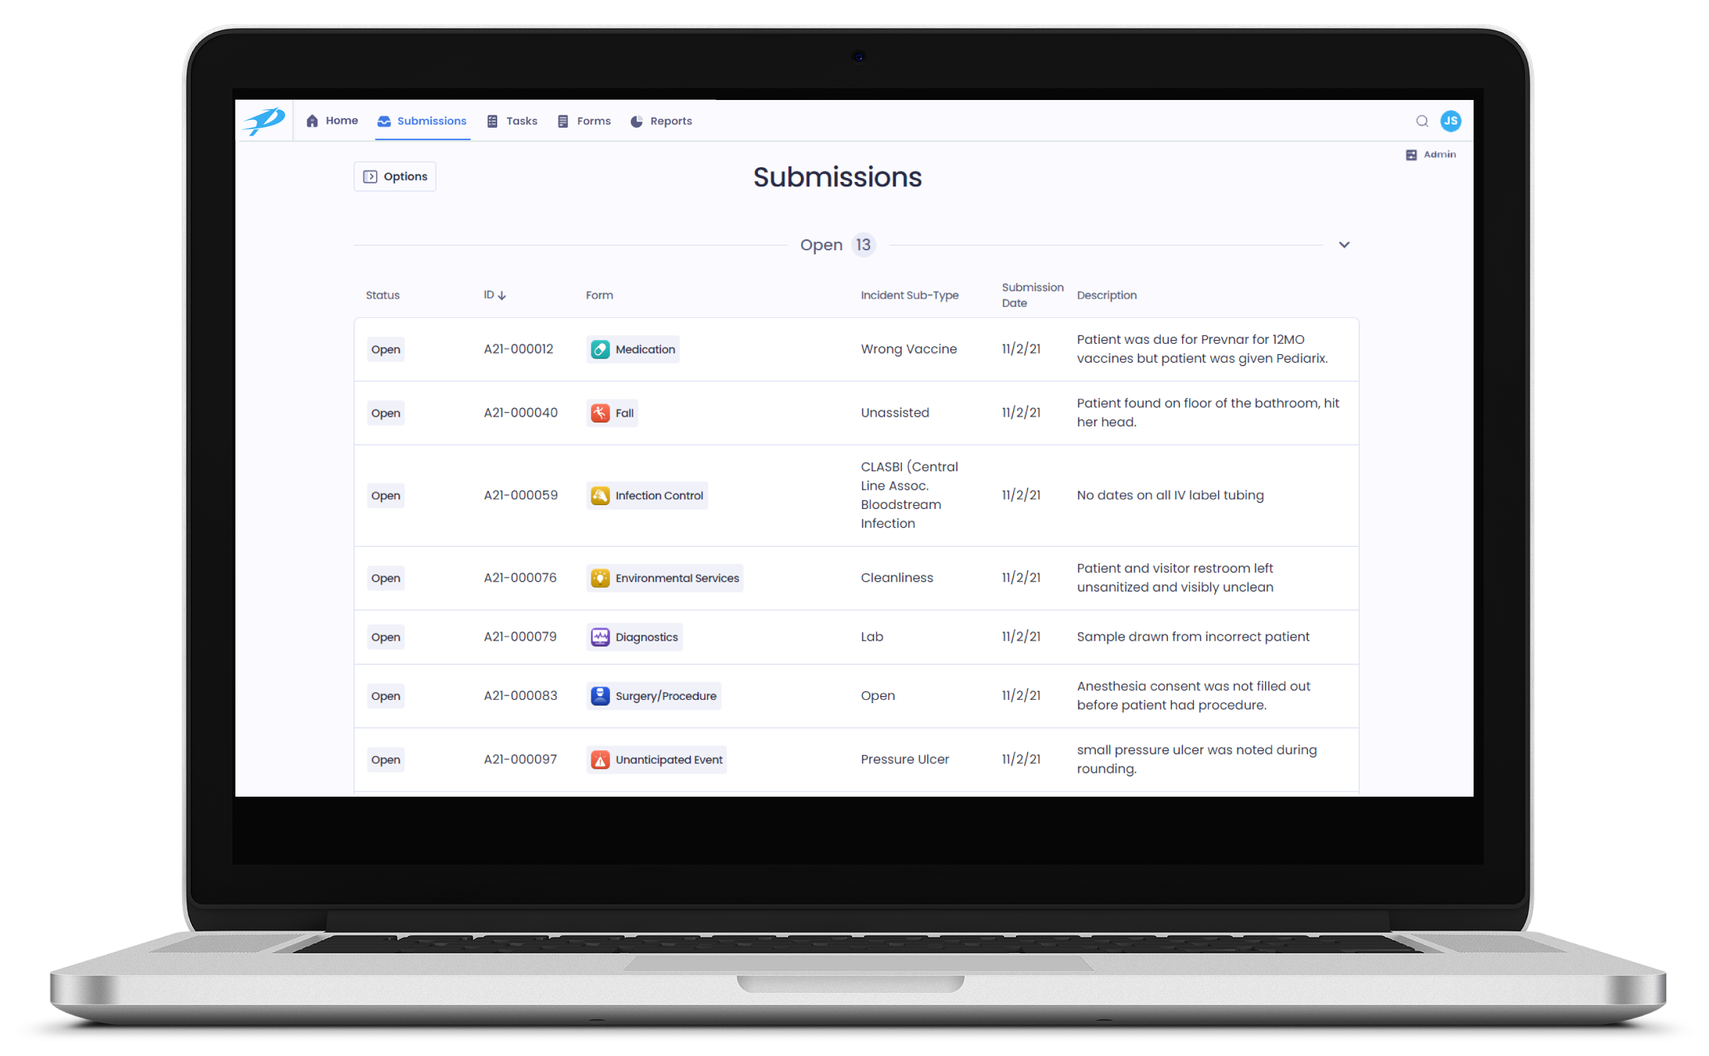Navigate to the Forms page
The height and width of the screenshot is (1056, 1709).
tap(584, 121)
